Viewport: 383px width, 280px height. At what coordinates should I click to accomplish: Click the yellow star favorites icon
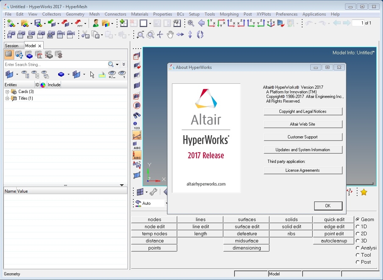coord(364,192)
